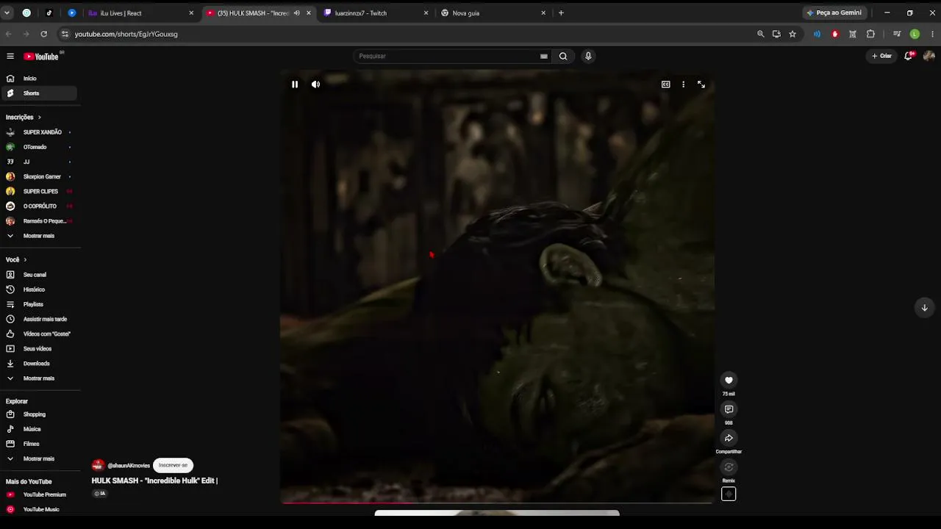Expand the Você section
The image size is (941, 529).
(x=16, y=260)
